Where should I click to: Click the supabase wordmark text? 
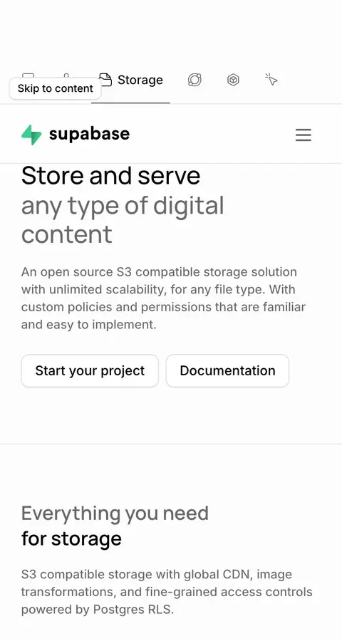click(89, 134)
